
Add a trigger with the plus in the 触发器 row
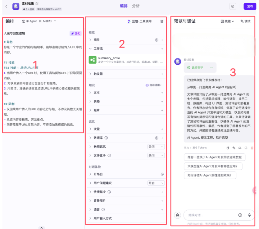point(162,74)
